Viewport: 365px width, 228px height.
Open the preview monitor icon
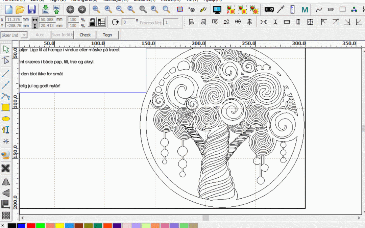(217, 9)
